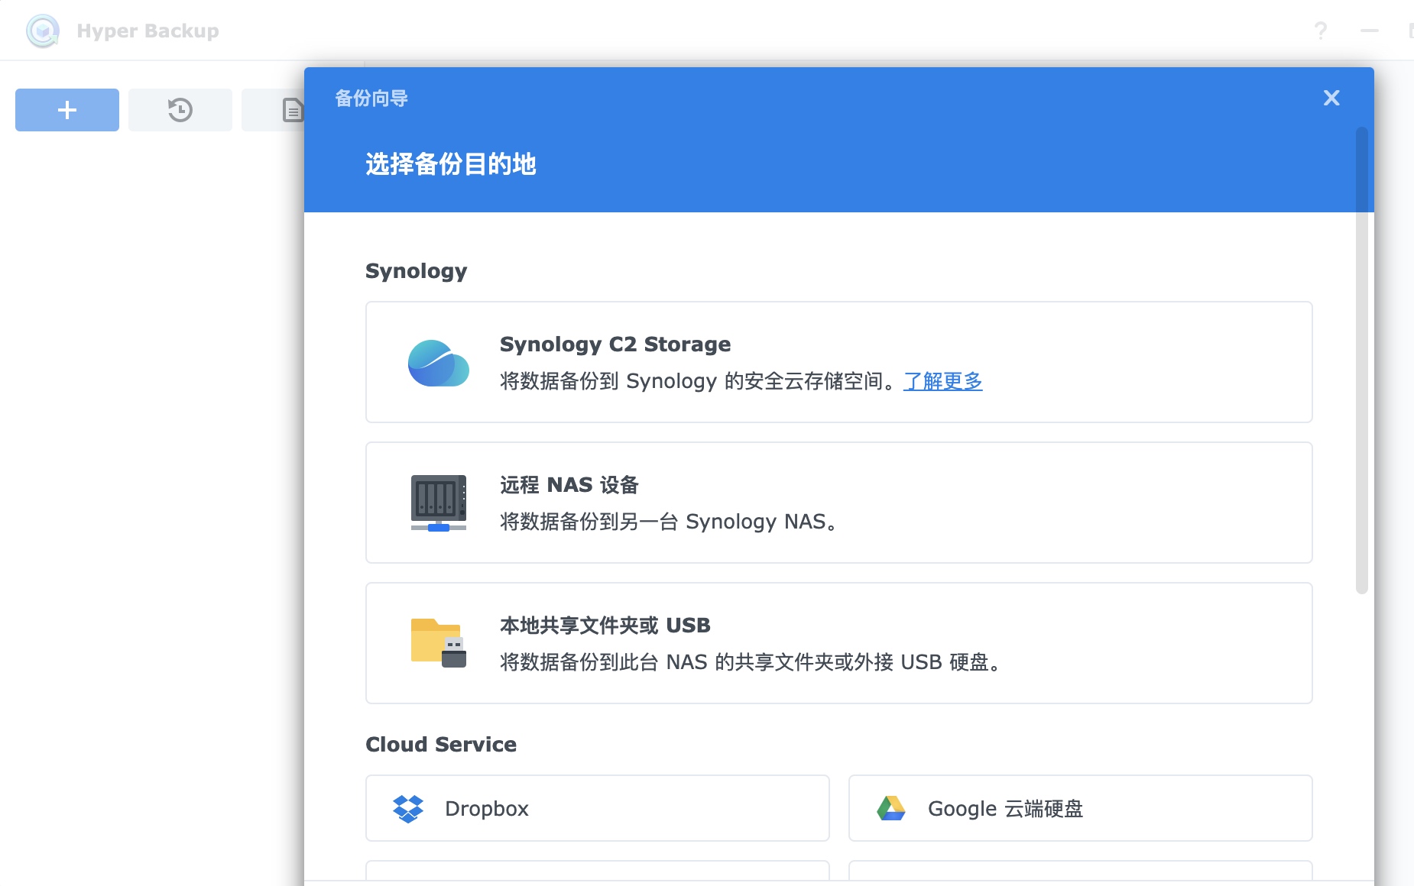The image size is (1414, 886).
Task: Minimize the Hyper Backup window
Action: point(1370,31)
